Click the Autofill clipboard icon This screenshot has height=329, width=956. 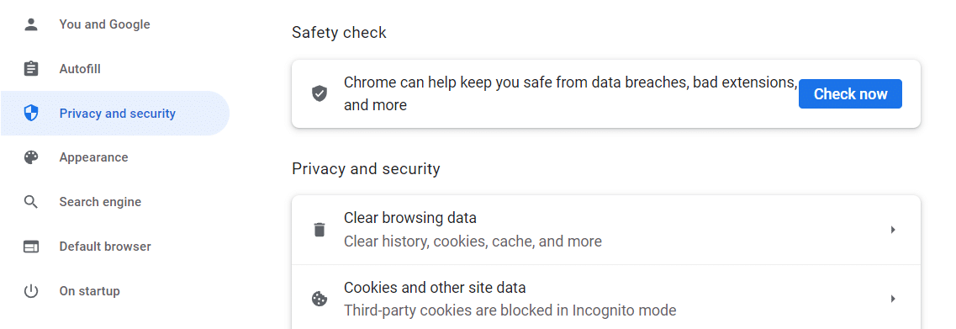[x=30, y=69]
